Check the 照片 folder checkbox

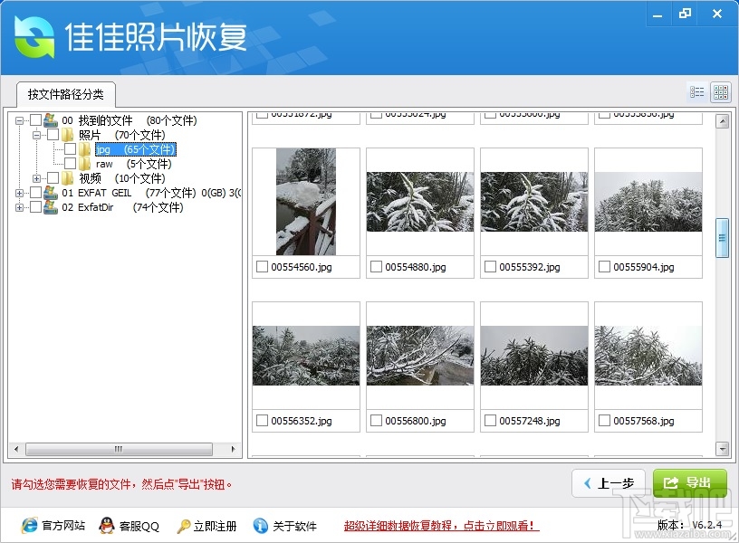point(53,135)
